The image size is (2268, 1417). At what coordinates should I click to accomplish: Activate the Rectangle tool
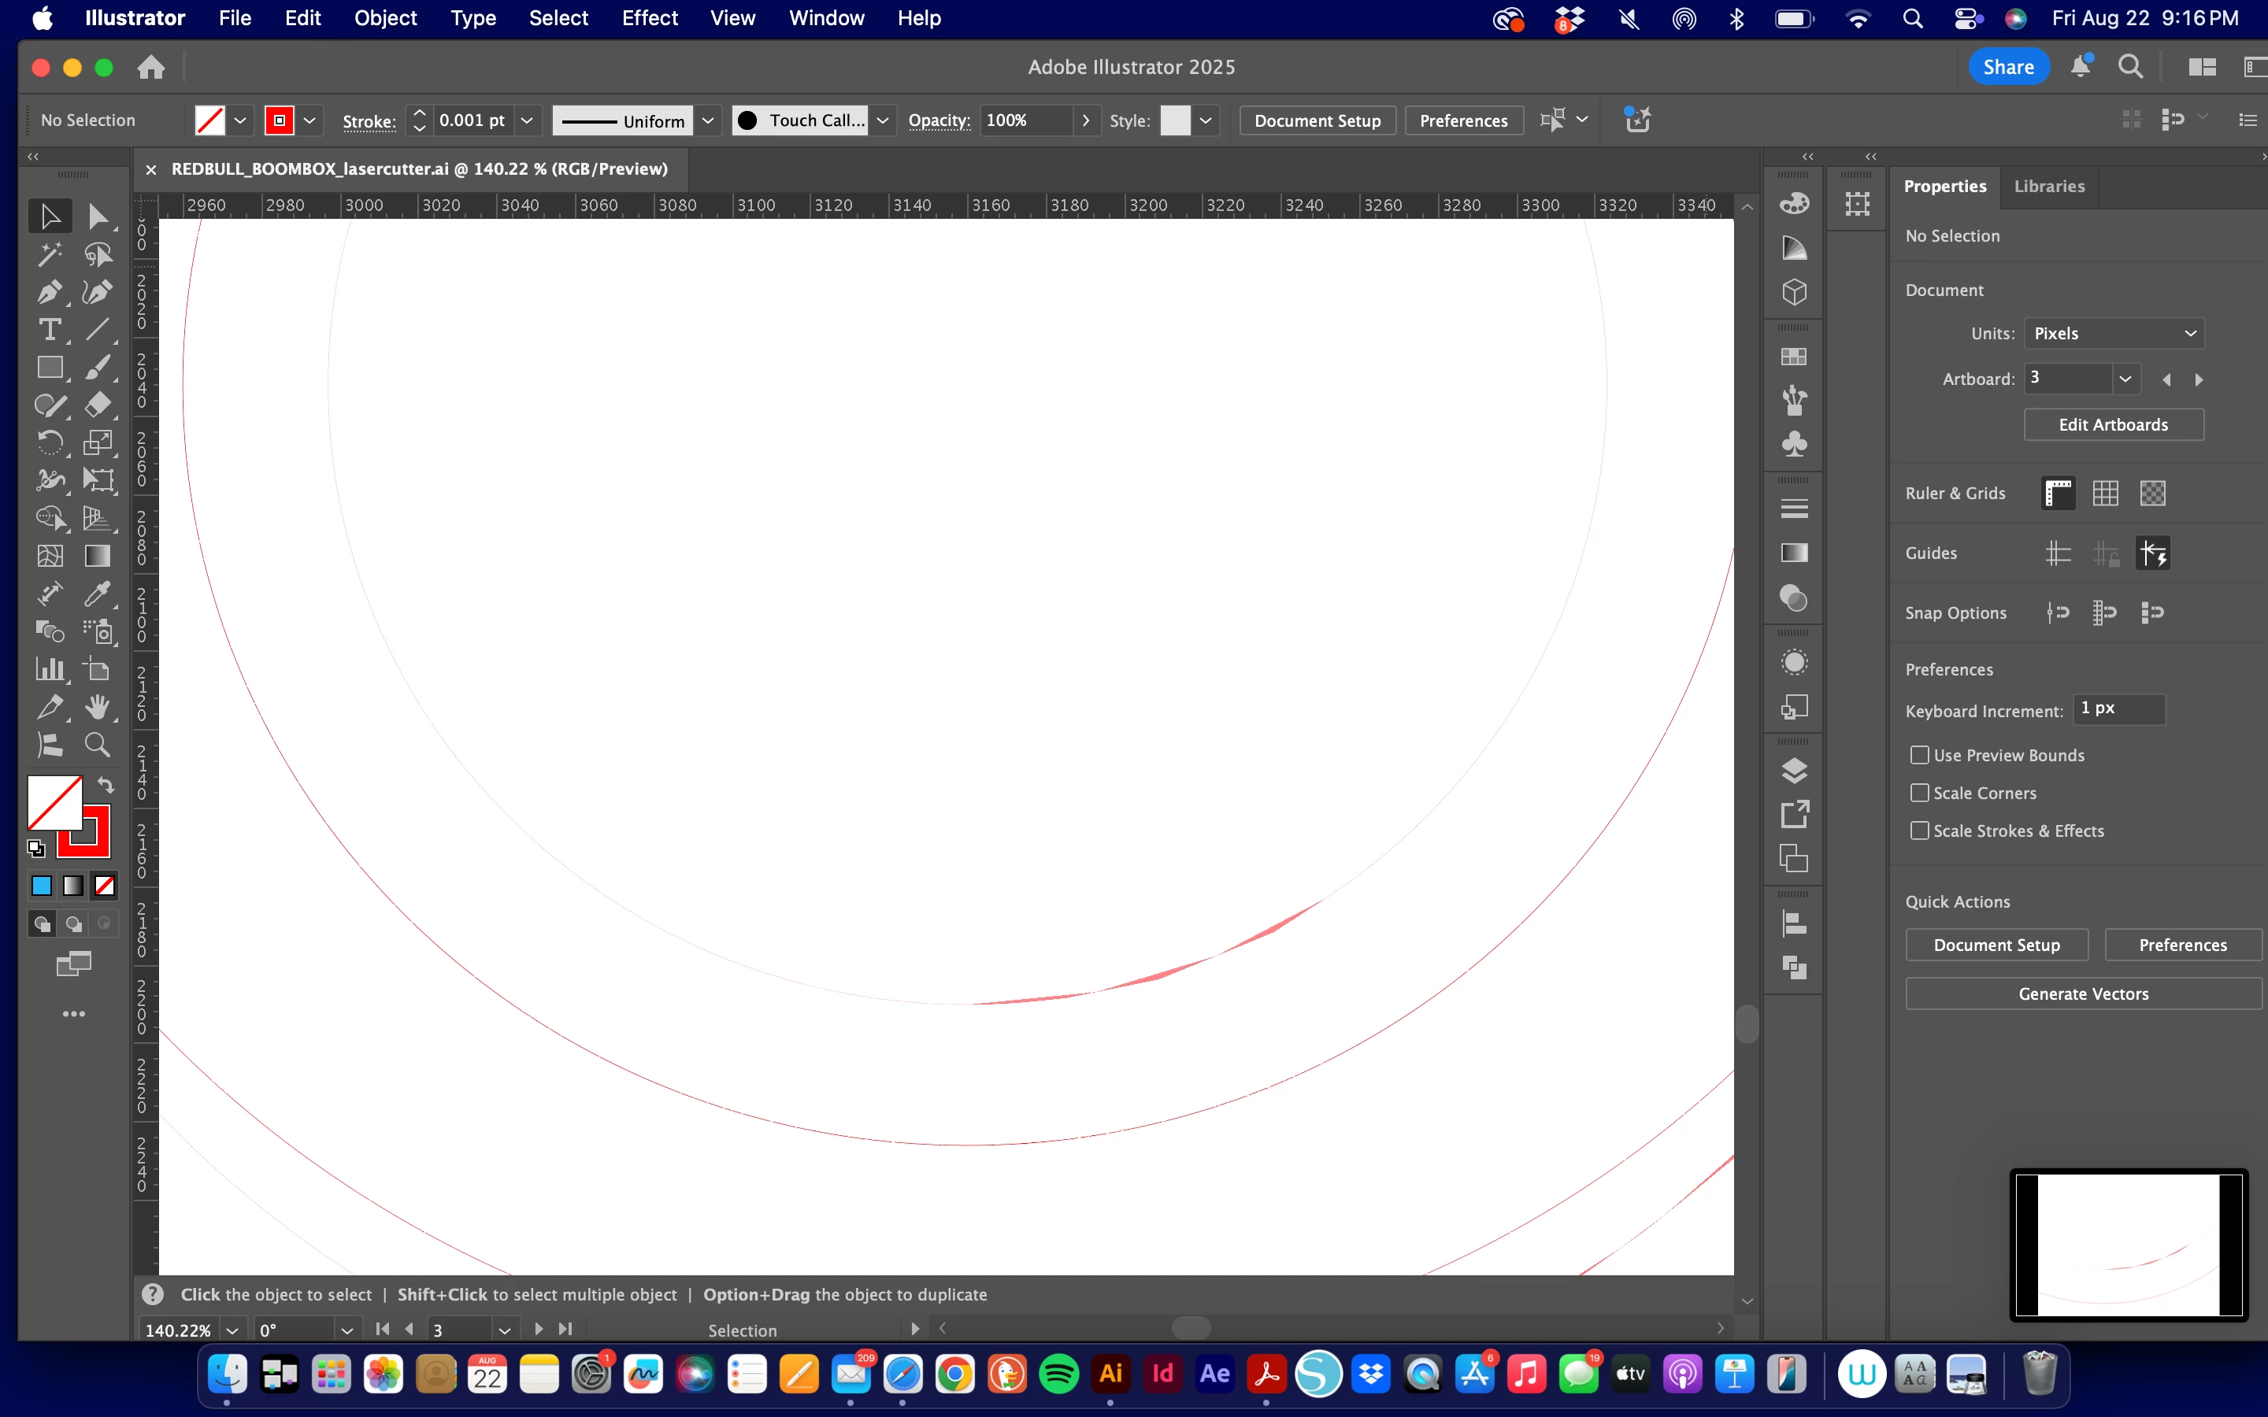point(49,368)
